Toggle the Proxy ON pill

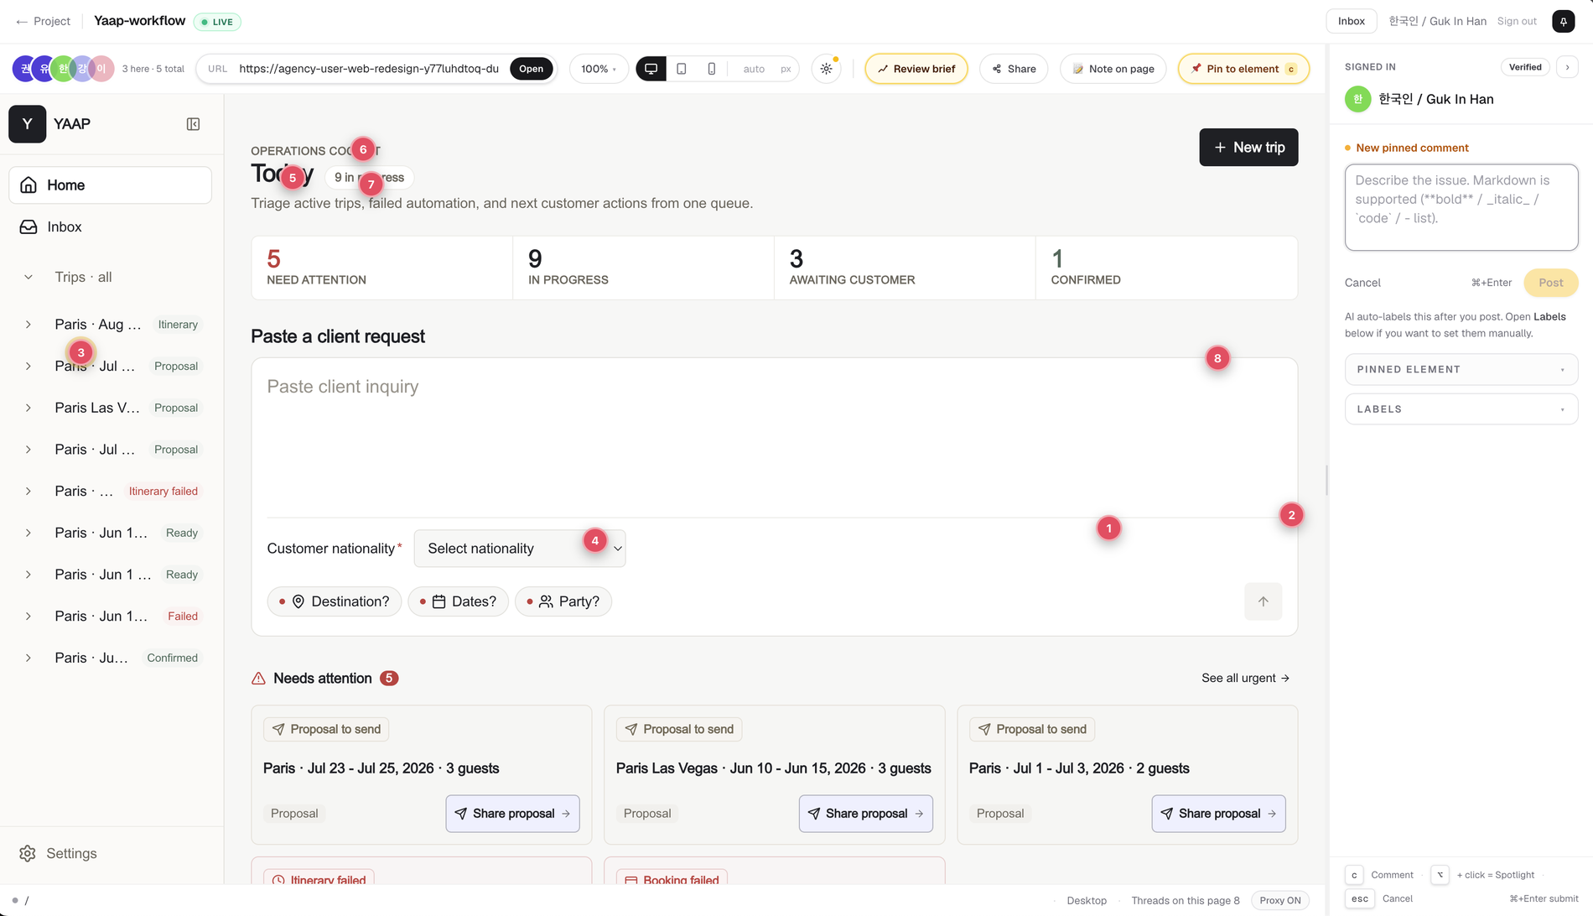[1279, 900]
